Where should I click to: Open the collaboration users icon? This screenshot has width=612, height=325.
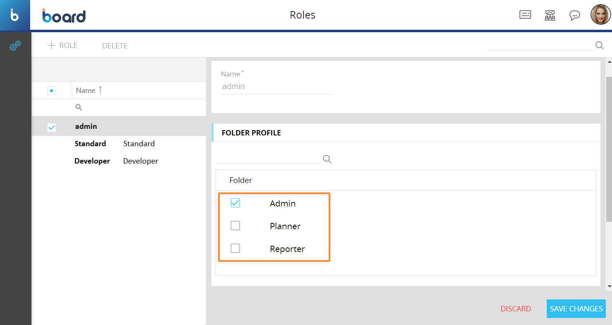pyautogui.click(x=550, y=16)
